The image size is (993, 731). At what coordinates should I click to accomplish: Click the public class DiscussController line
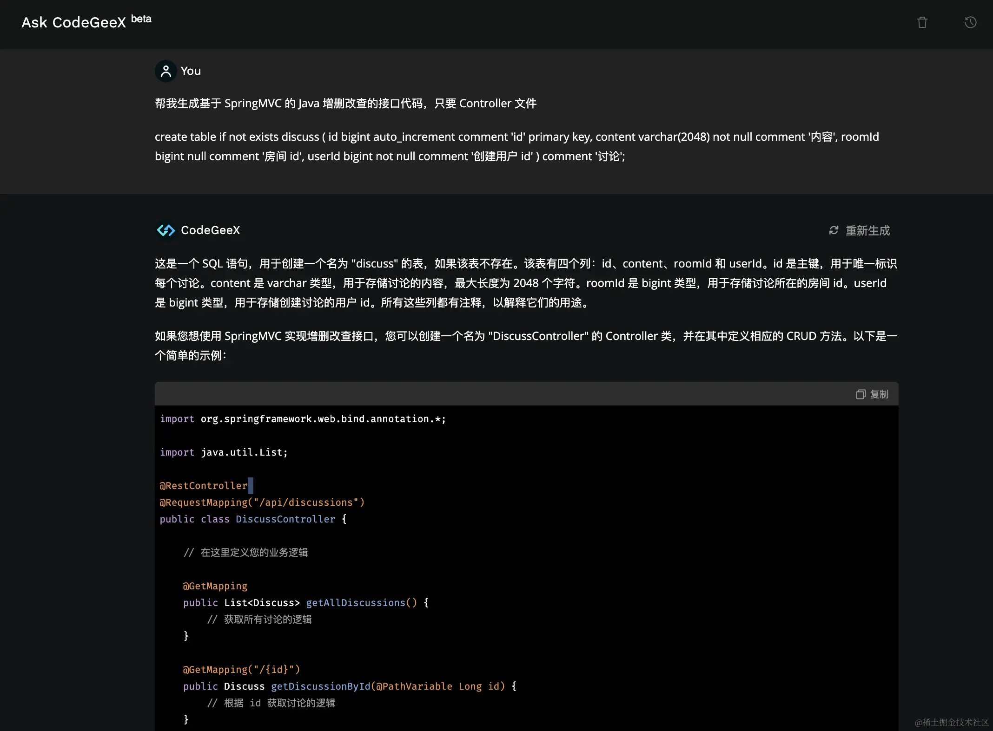(253, 519)
